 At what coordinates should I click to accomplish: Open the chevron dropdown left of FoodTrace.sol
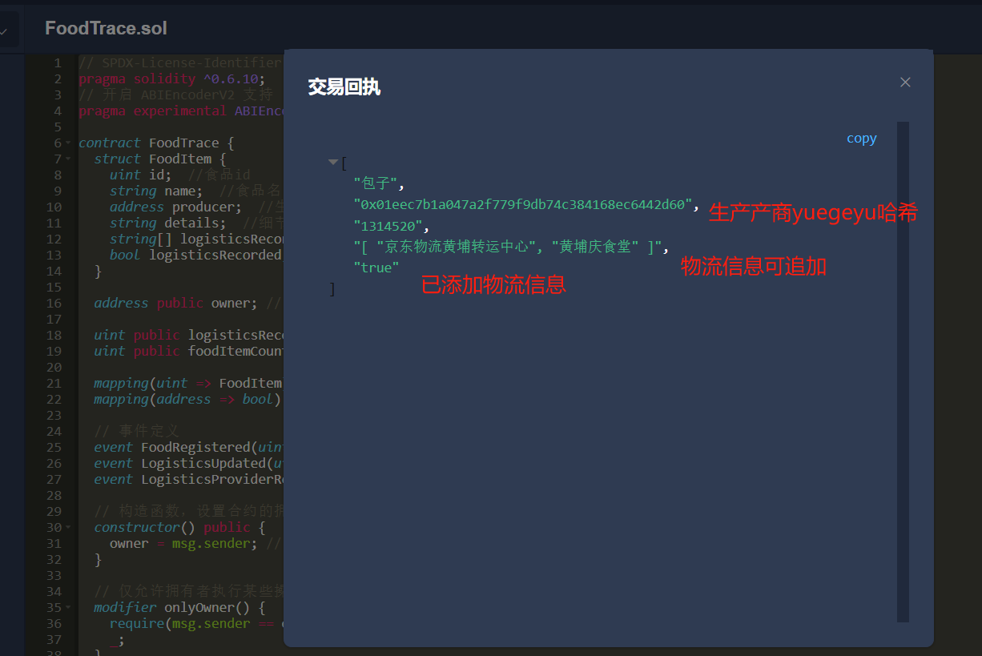click(4, 32)
